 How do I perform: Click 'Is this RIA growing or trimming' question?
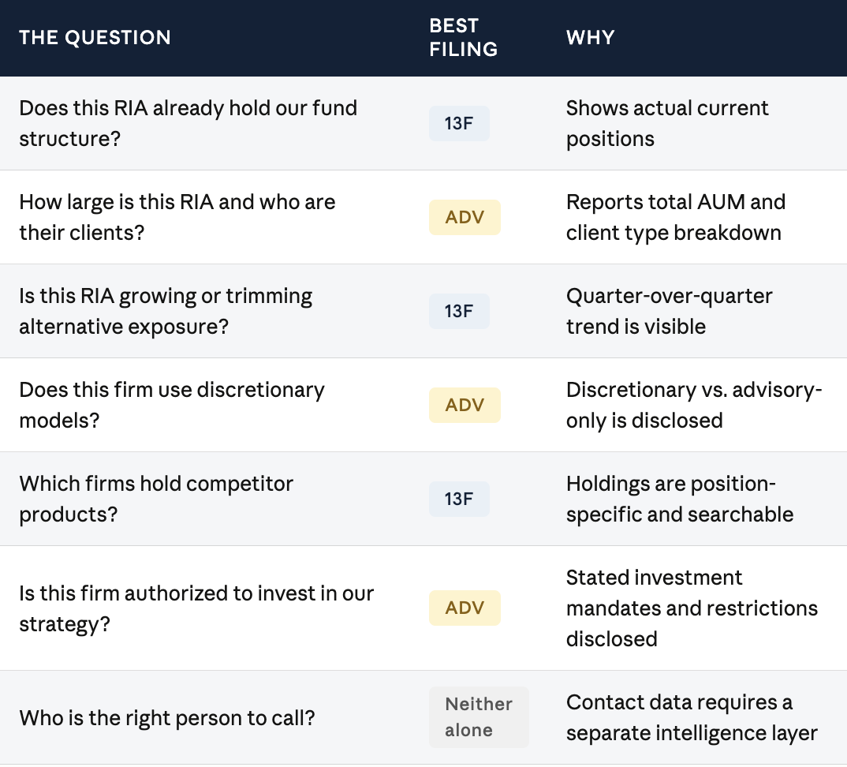(166, 312)
